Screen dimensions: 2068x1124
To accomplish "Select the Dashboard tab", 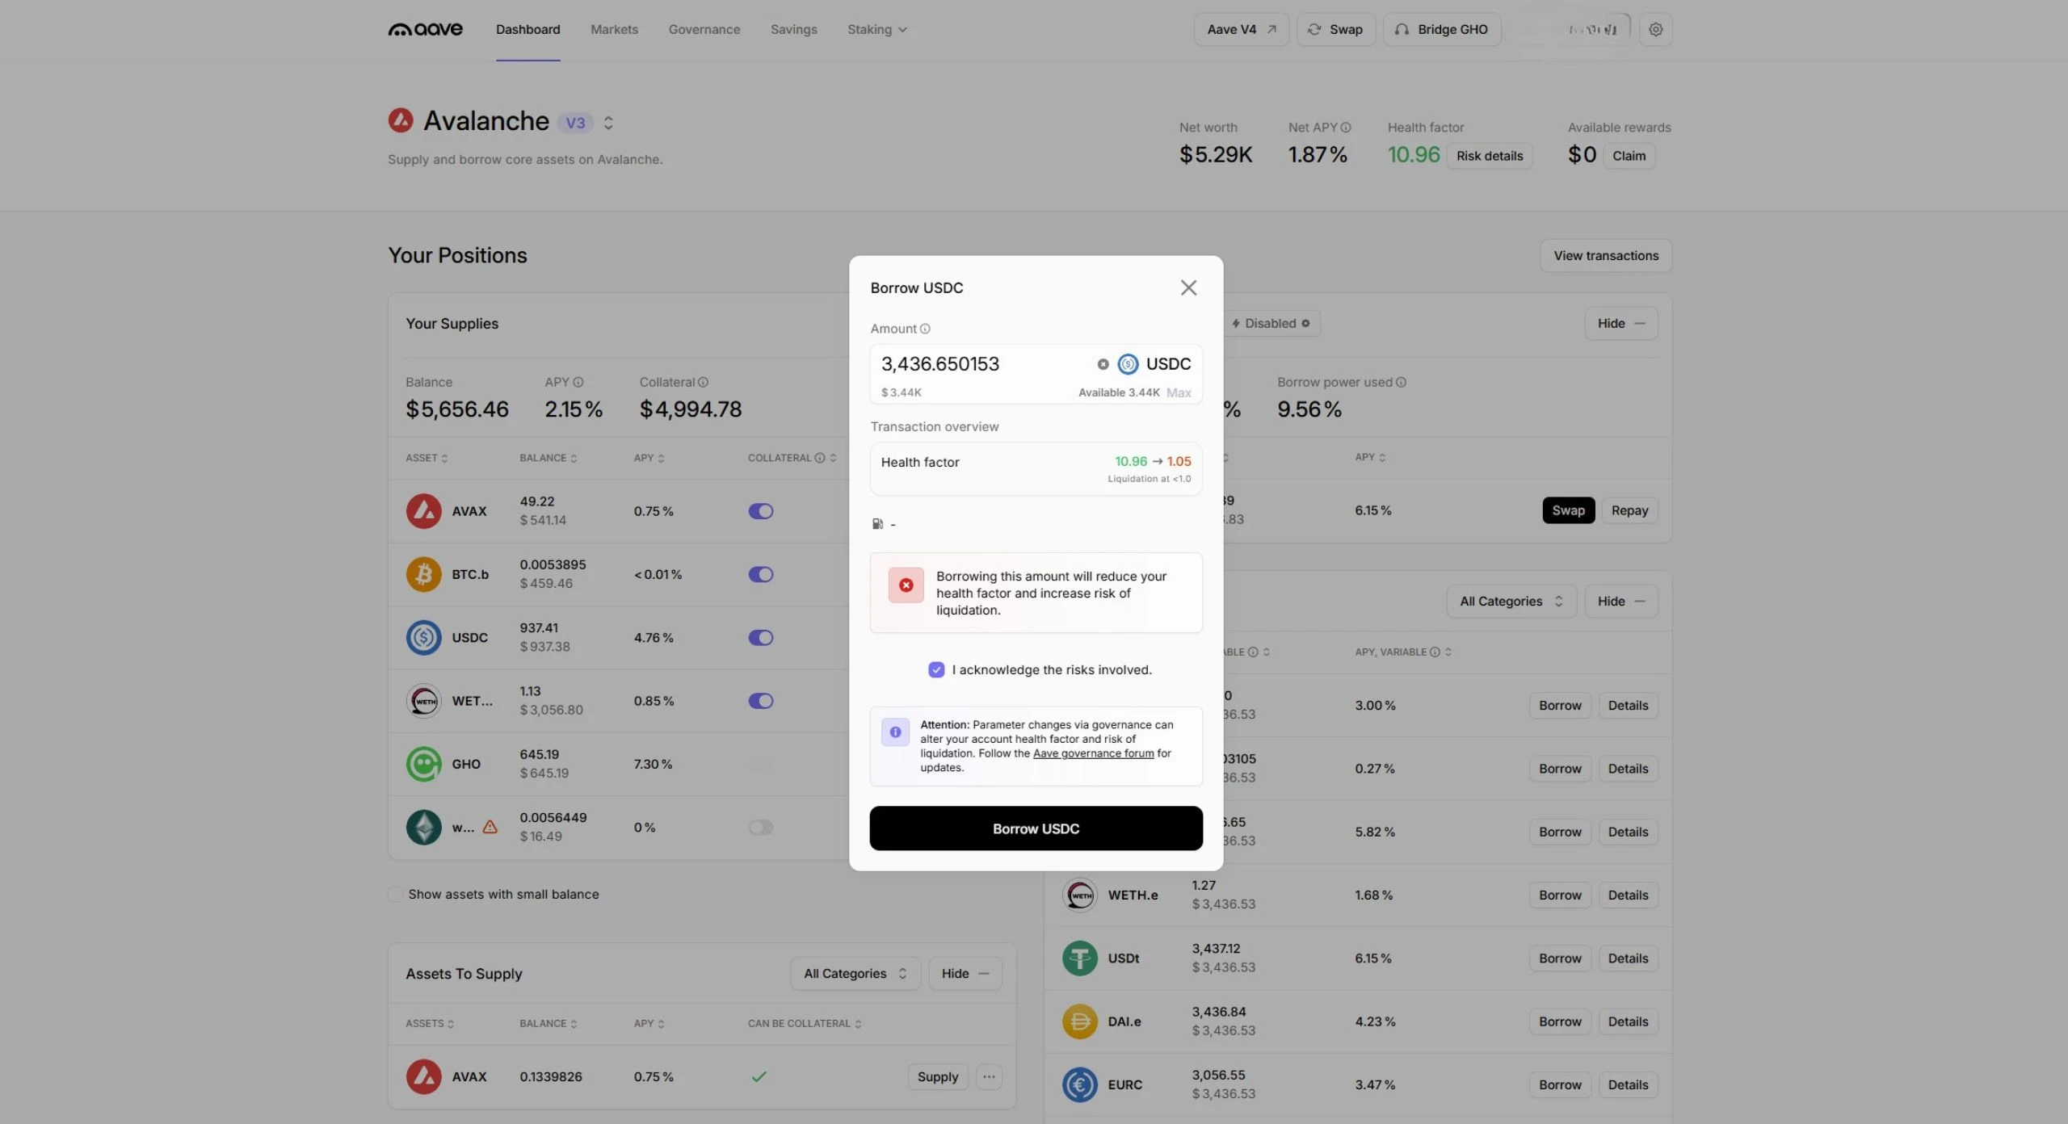I will (x=528, y=29).
